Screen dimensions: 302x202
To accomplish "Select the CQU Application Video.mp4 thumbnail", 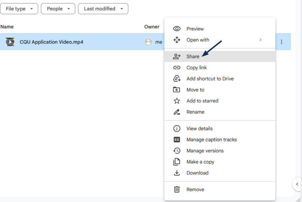I will [x=10, y=42].
